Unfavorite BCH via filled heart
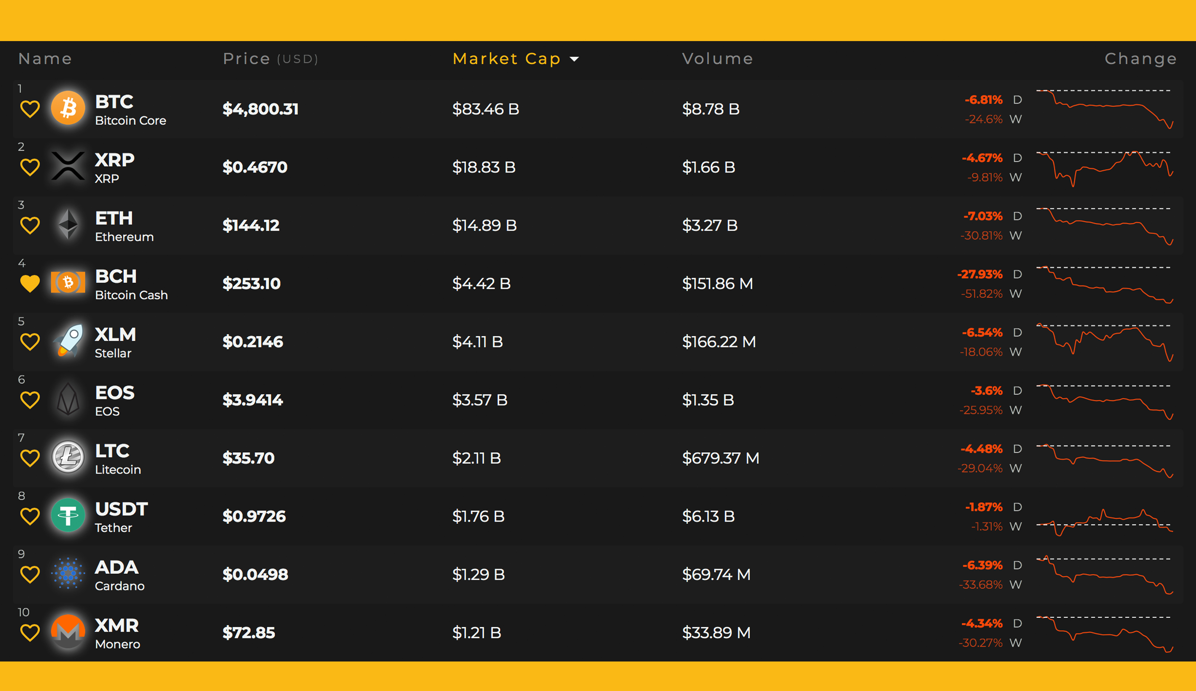Screen dimensions: 1196x691 30,283
